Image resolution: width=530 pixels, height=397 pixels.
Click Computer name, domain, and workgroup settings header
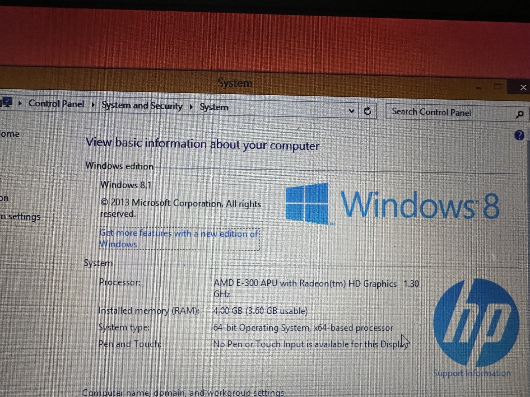point(183,392)
